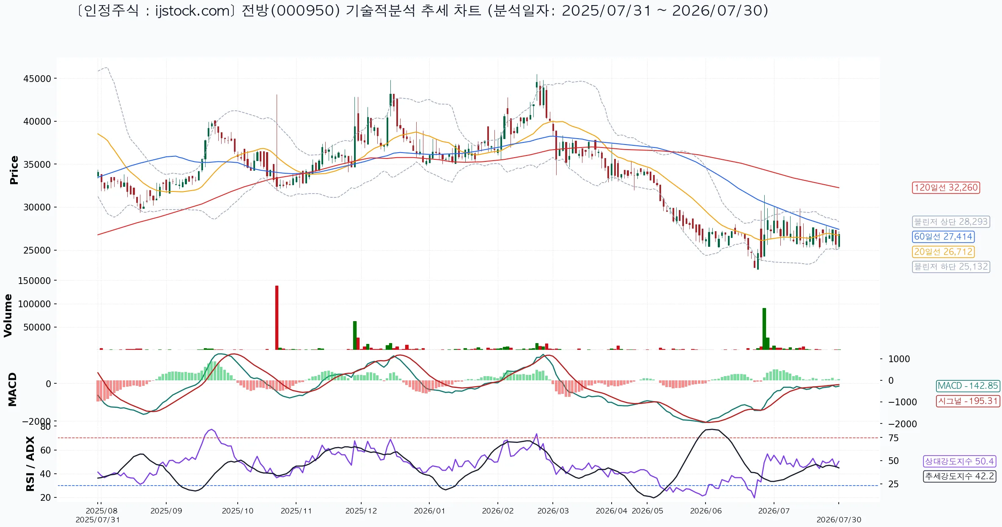Click the MACD right-axis 1000 tick label
The width and height of the screenshot is (1002, 527).
899,359
